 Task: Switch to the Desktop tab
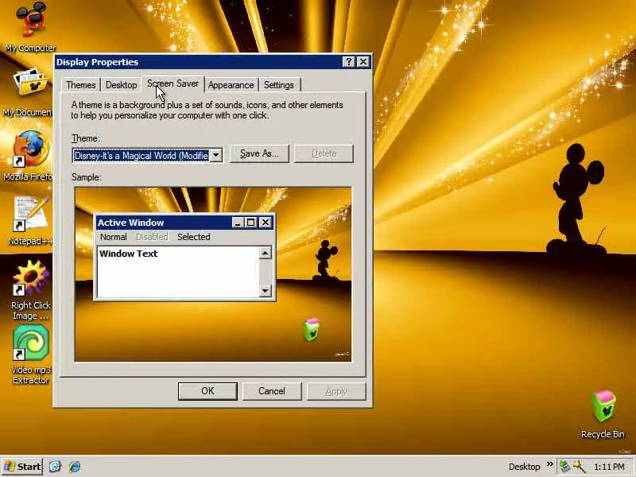(121, 85)
